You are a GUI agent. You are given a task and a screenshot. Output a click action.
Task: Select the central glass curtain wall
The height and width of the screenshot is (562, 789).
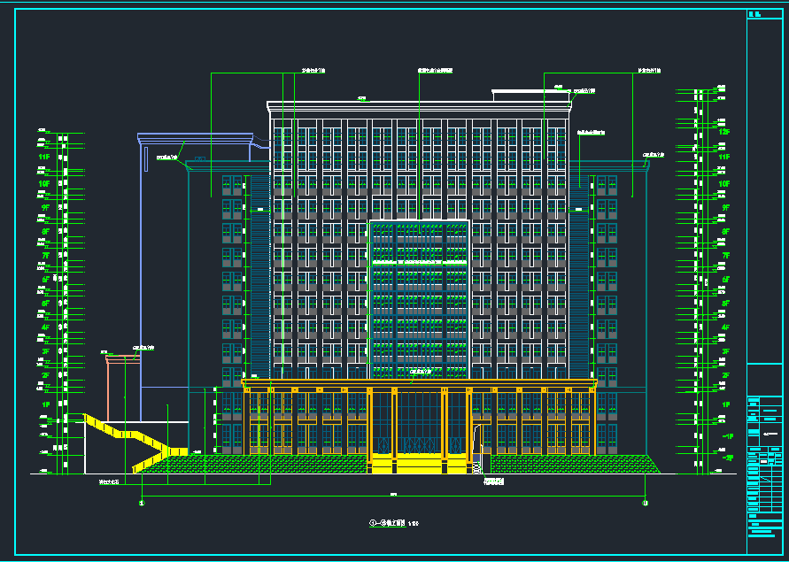pyautogui.click(x=418, y=292)
